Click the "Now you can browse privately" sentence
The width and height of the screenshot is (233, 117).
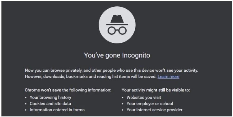[x=111, y=70]
